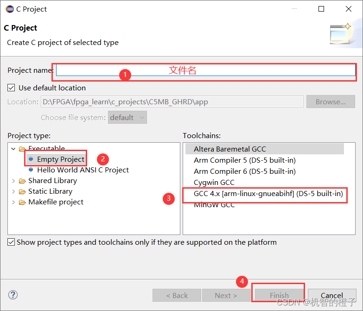
Task: Expand the Makefile project node
Action: pos(13,202)
